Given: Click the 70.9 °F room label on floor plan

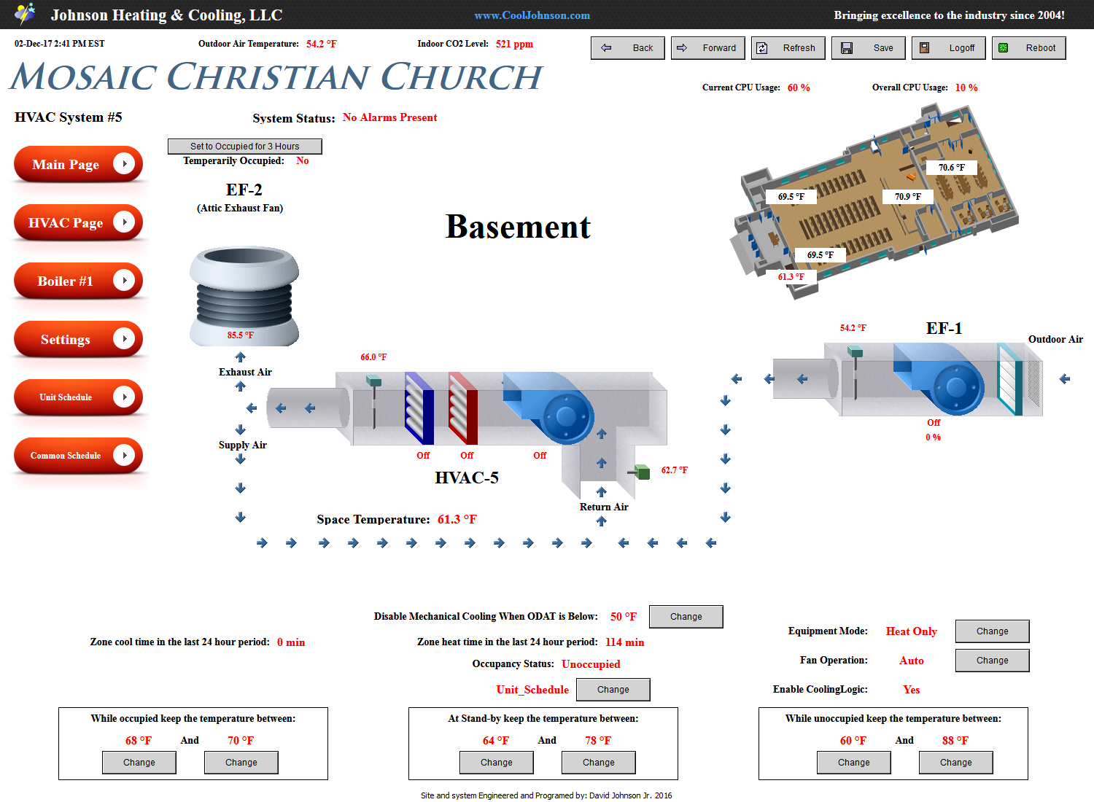Looking at the screenshot, I should (x=907, y=197).
